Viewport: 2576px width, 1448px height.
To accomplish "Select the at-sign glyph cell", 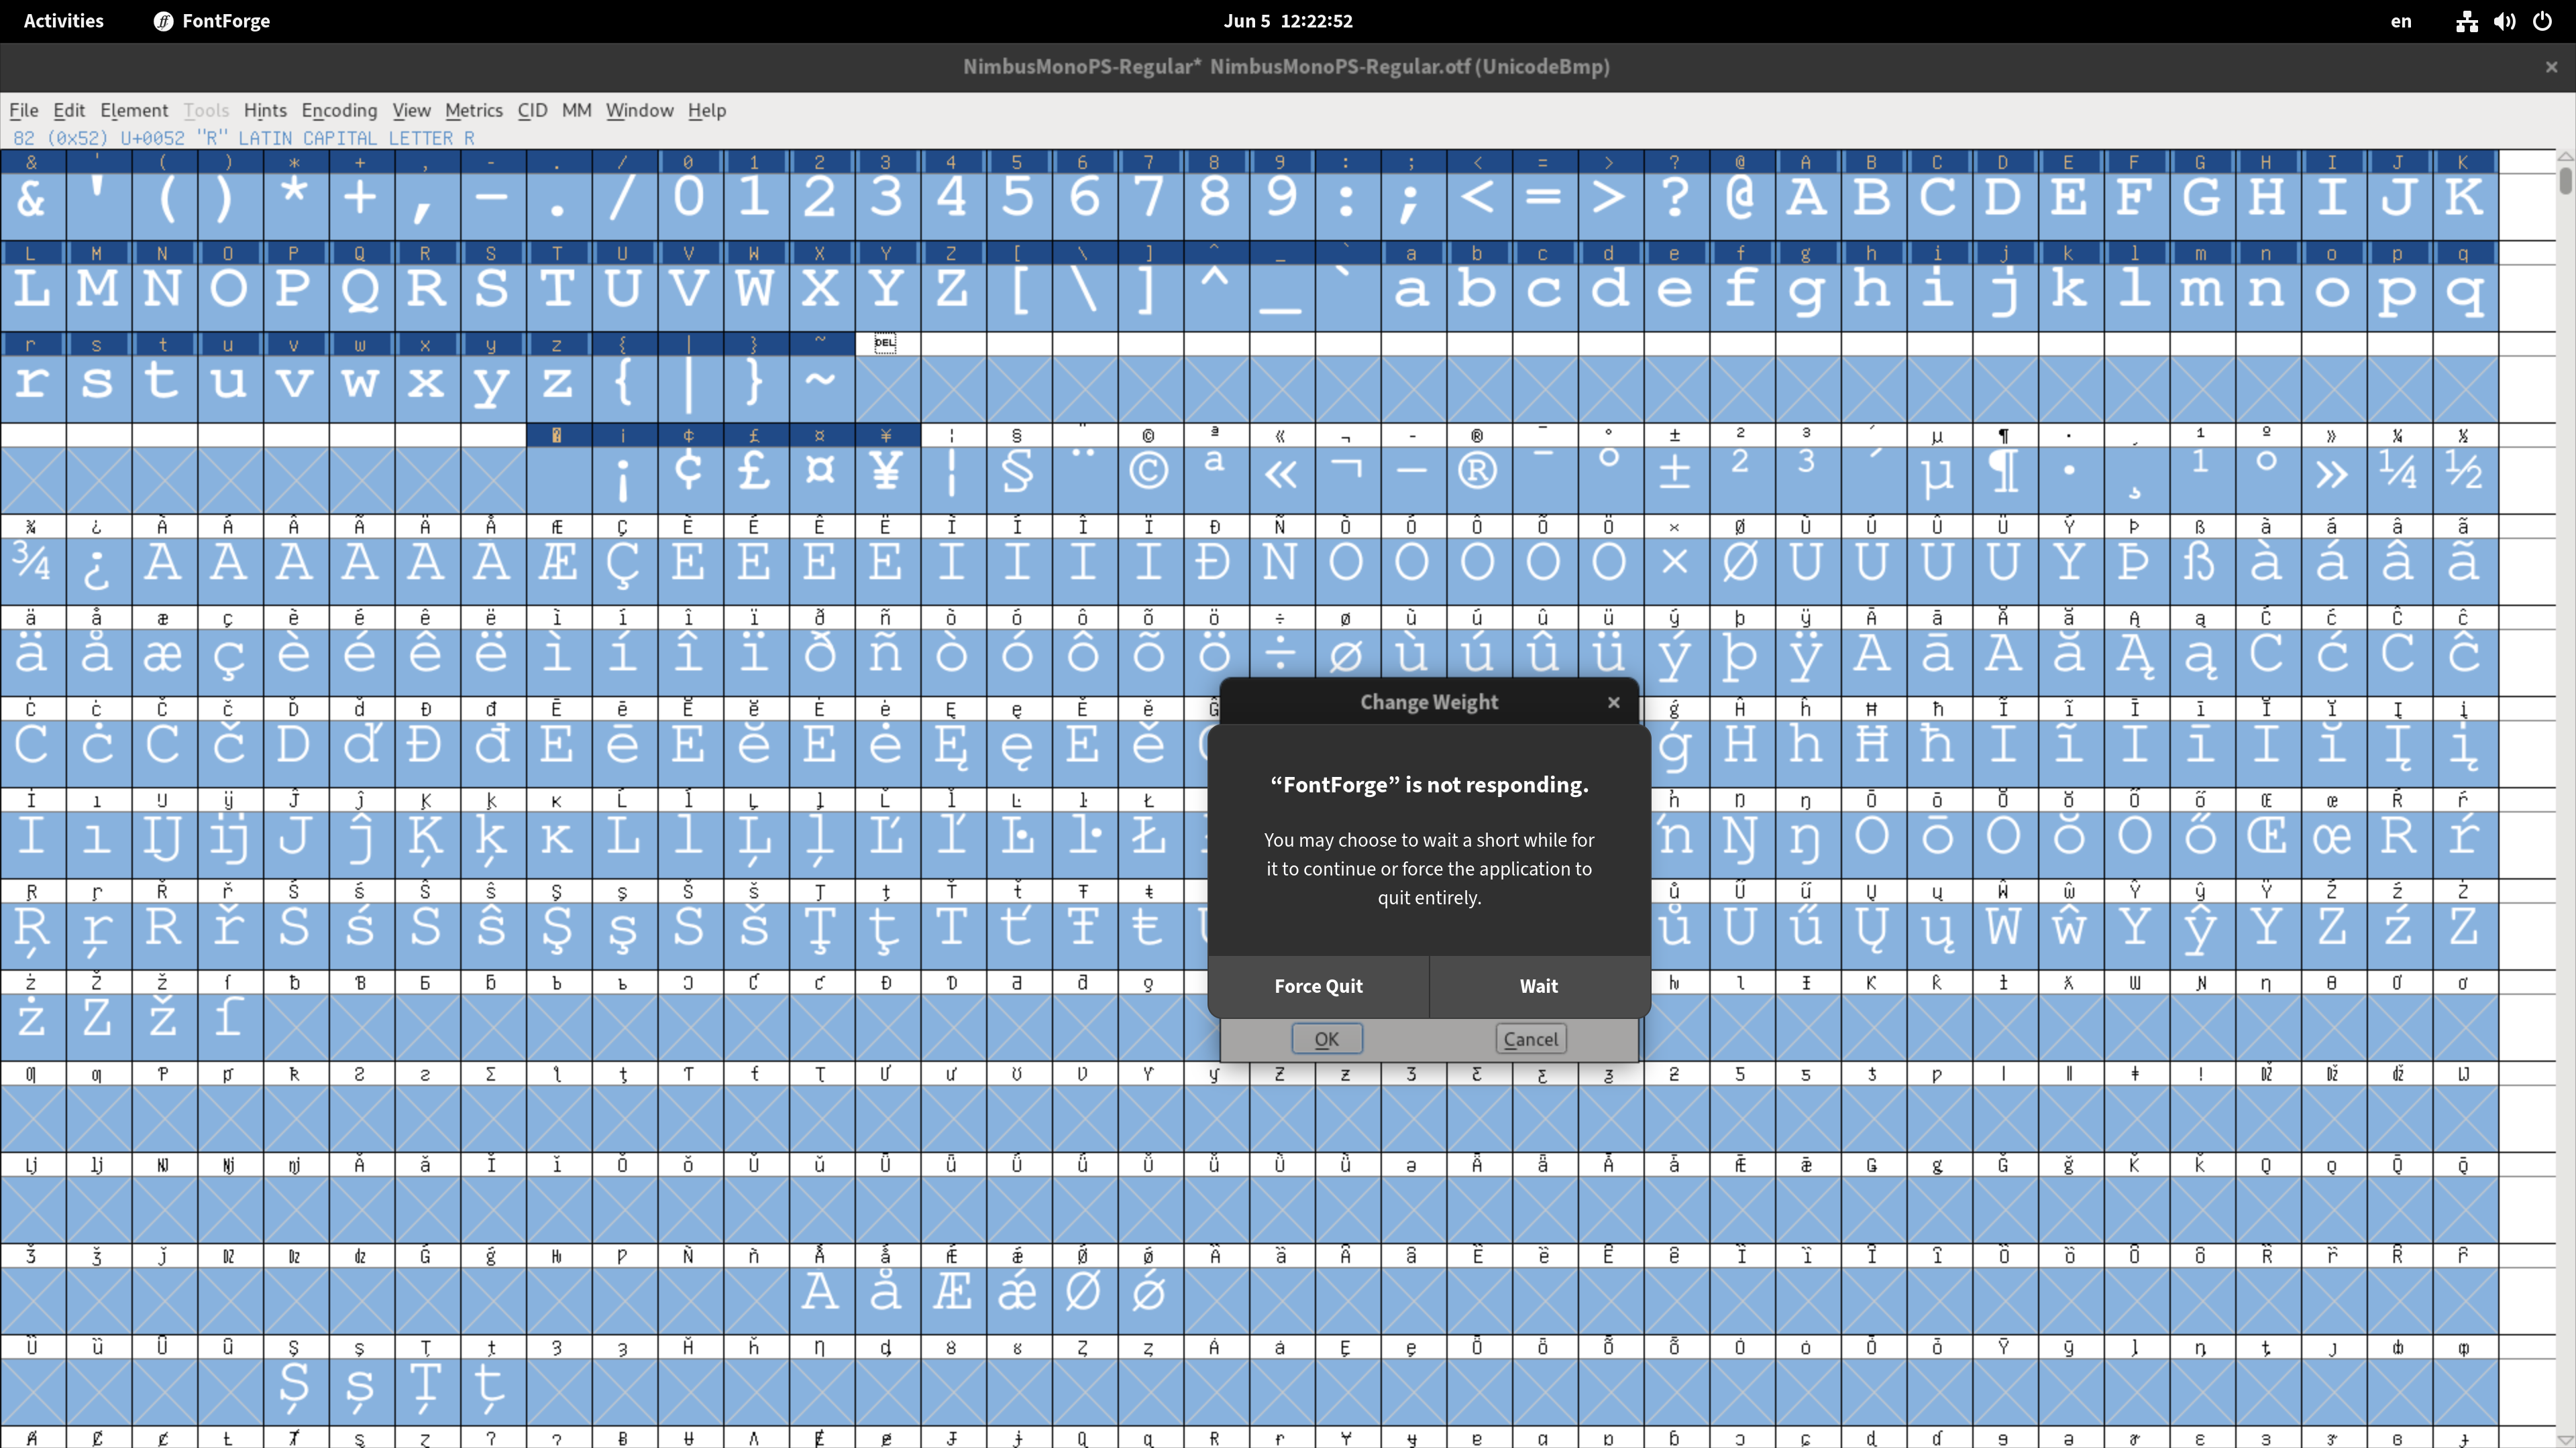I will (1740, 196).
